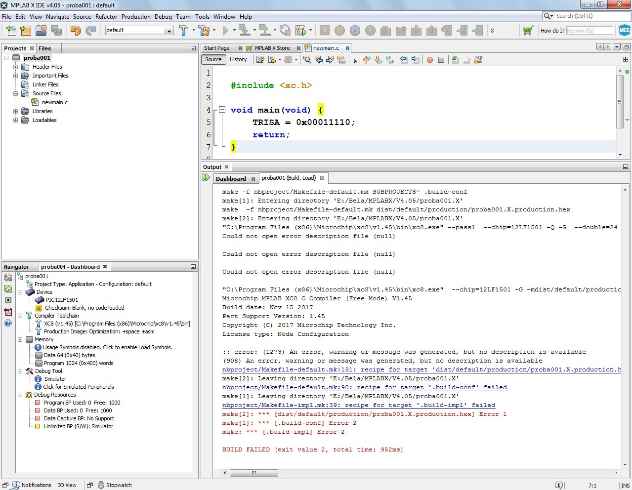Click Find Selection magnifier in editor toolbar
632x490 pixels.
(307, 60)
